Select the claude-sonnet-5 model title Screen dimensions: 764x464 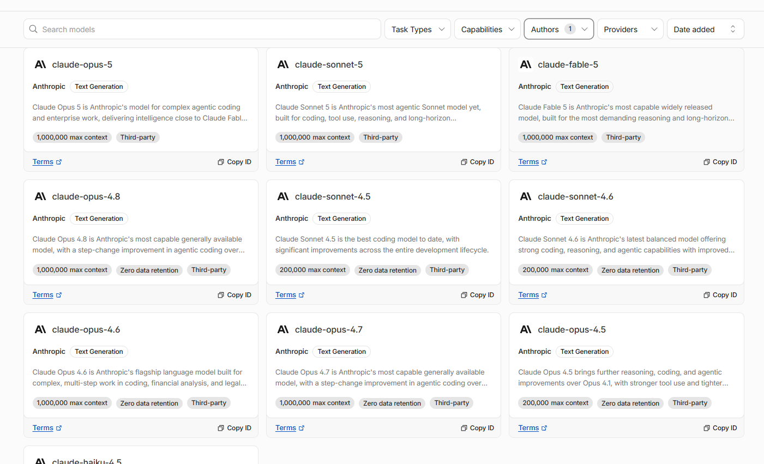coord(329,64)
